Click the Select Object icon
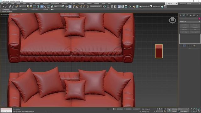Image resolution: width=201 pixels, height=113 pixels. (28, 6)
